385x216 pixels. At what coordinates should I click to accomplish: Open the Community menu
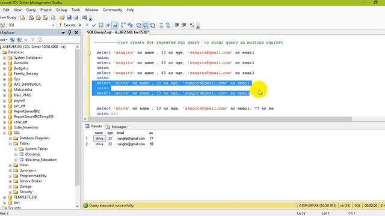tap(112, 10)
